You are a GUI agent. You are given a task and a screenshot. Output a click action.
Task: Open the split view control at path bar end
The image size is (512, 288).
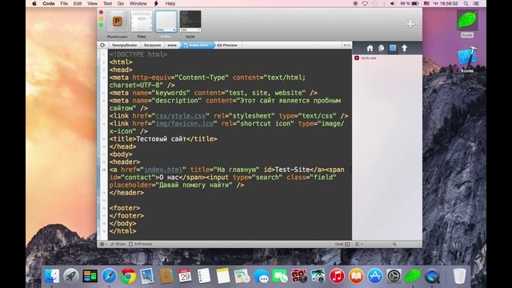[346, 45]
